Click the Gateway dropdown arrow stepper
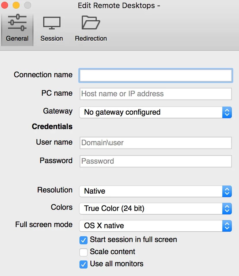Image resolution: width=239 pixels, height=276 pixels. tap(227, 112)
